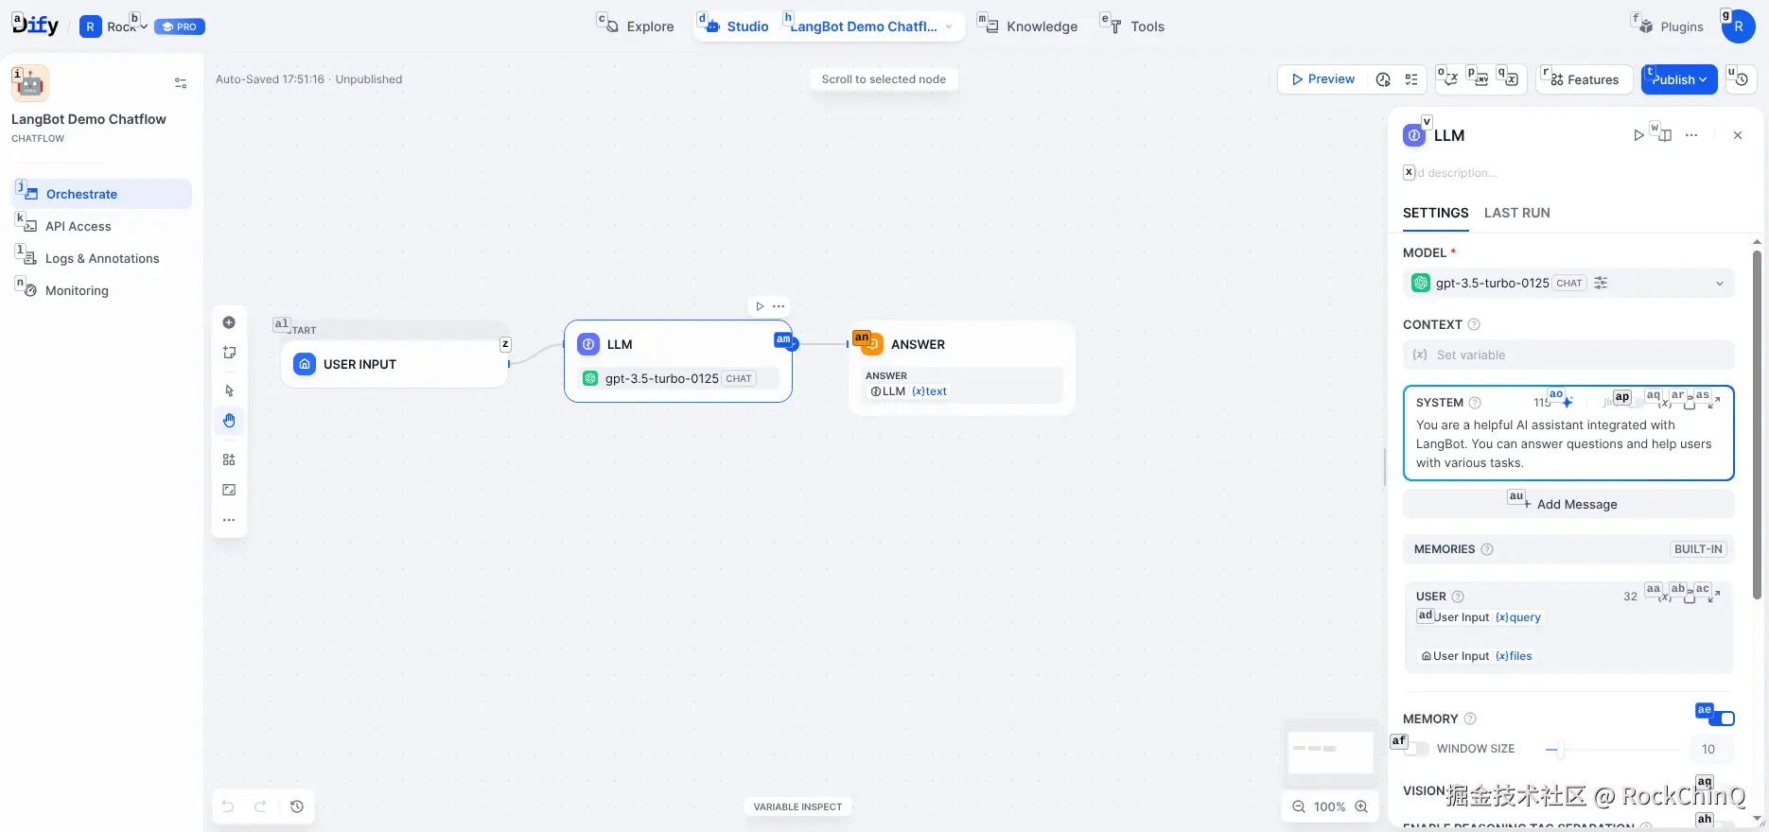
Task: Expand the LangBot Demo Chatfl... app switcher chevron
Action: tap(949, 26)
